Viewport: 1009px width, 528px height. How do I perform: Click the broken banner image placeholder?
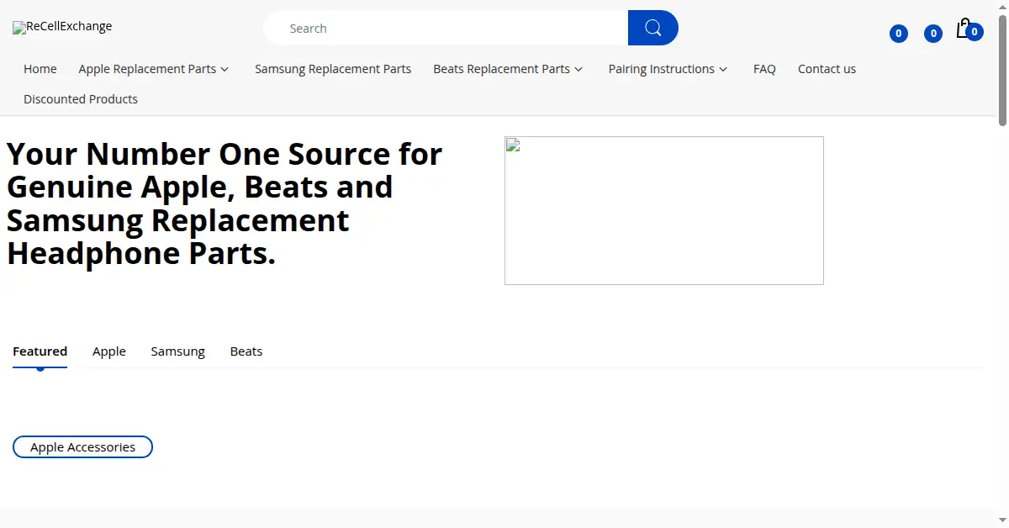click(664, 210)
